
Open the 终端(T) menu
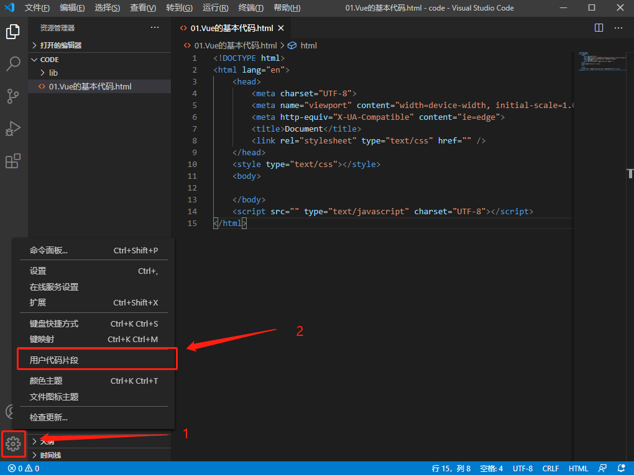pos(250,7)
